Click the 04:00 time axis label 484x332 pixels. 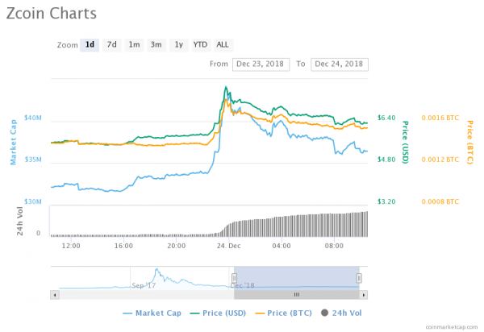coord(282,246)
